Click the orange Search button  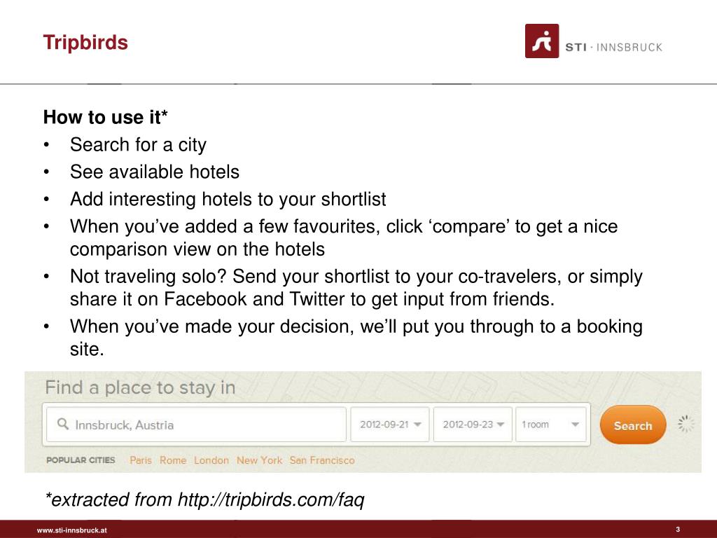633,425
